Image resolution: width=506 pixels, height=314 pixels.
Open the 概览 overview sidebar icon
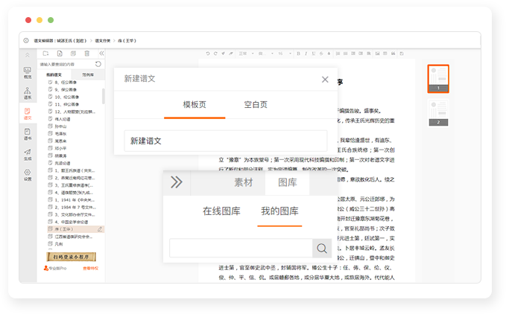28,71
